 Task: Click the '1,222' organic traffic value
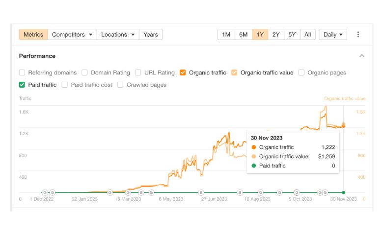(x=328, y=147)
